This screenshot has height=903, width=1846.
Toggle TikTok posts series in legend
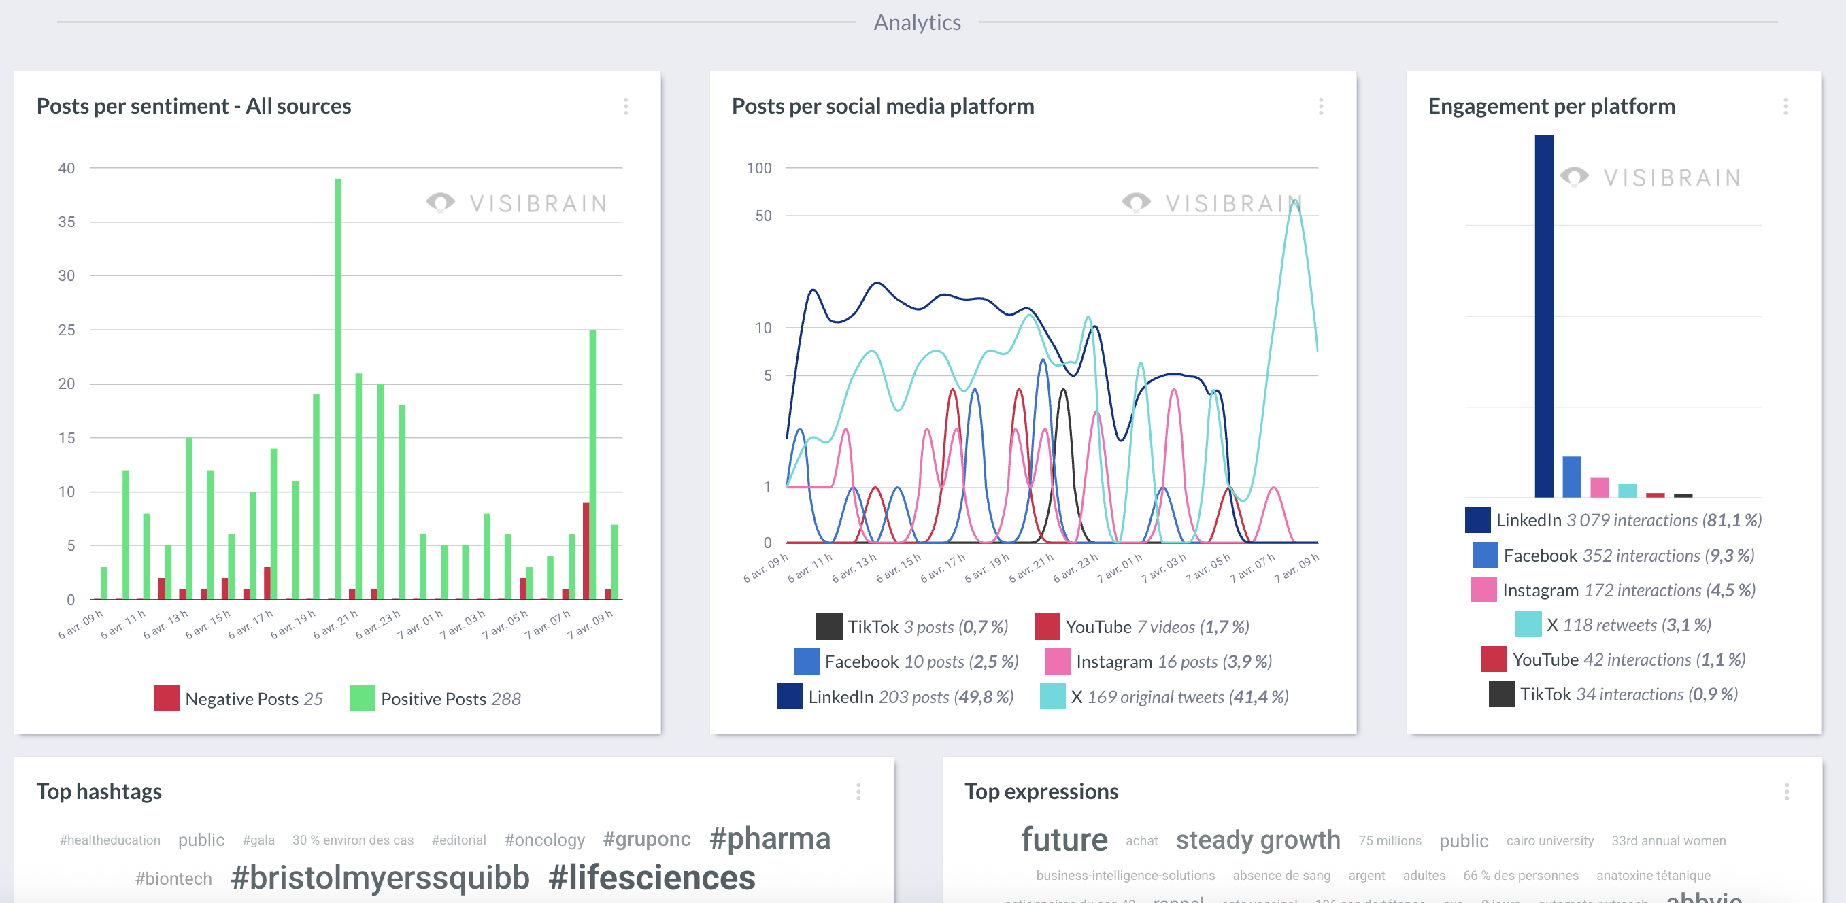pos(911,627)
